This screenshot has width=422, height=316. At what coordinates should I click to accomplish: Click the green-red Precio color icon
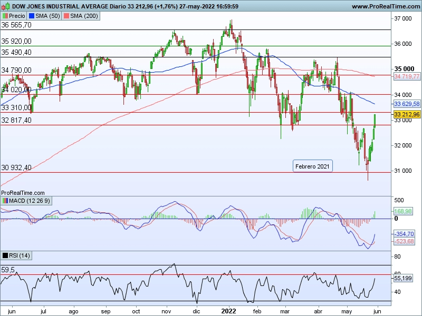click(x=5, y=16)
